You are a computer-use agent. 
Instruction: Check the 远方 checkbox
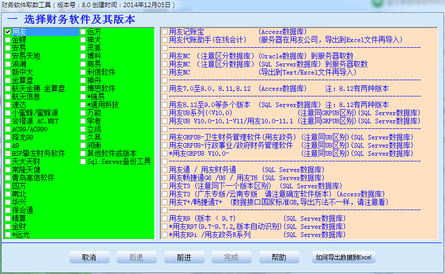click(x=83, y=32)
